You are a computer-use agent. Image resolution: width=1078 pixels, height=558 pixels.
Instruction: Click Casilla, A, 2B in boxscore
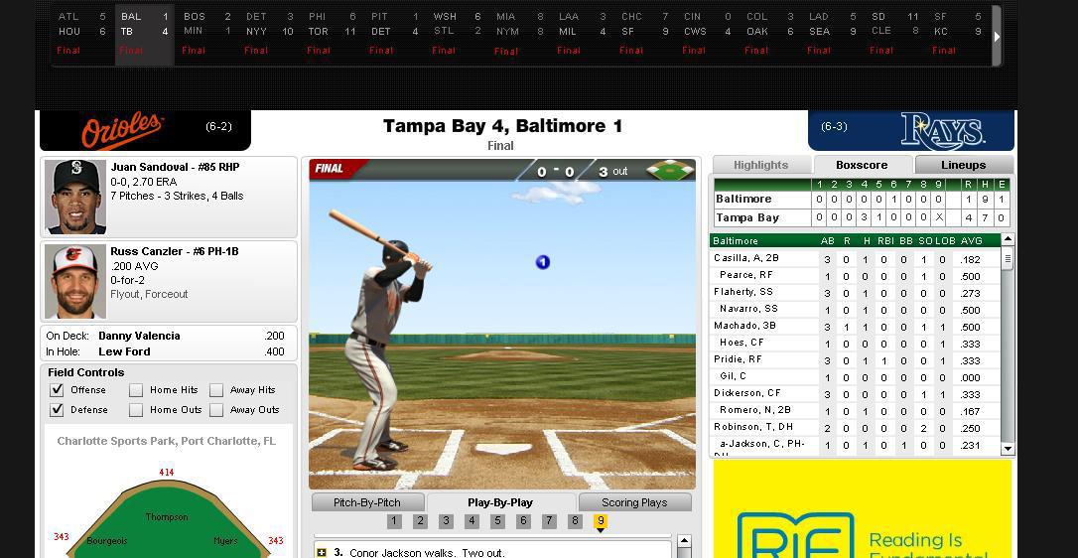click(x=745, y=258)
